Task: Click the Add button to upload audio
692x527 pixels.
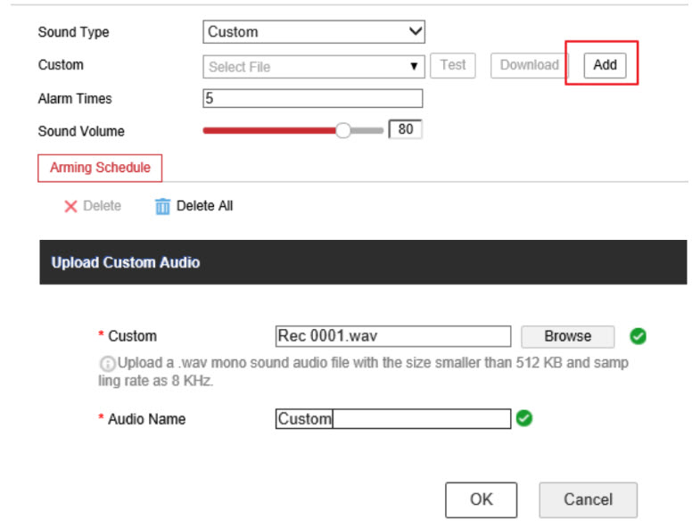Action: pyautogui.click(x=605, y=65)
